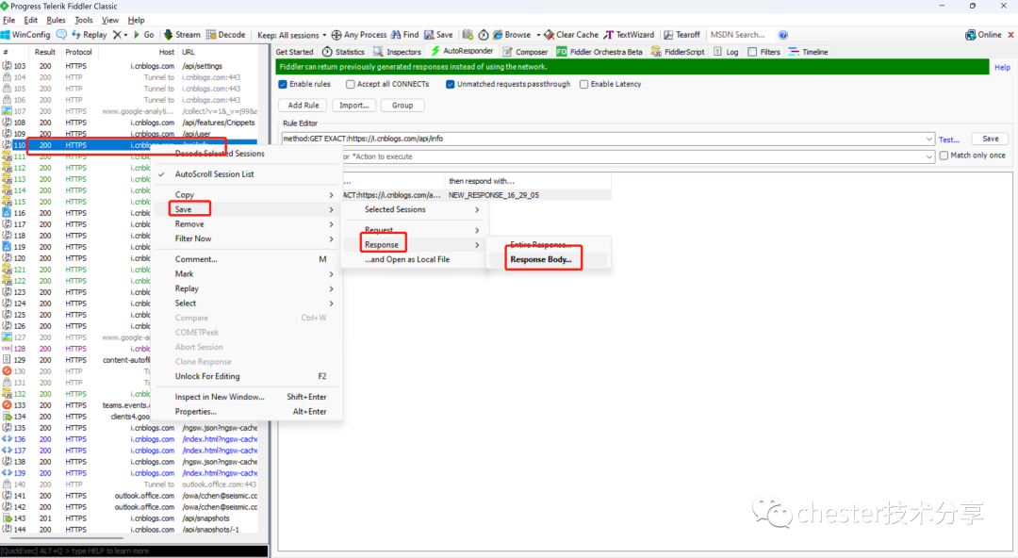Choose Response Body... menu item
Screen dimensions: 1018x558
[x=541, y=259]
